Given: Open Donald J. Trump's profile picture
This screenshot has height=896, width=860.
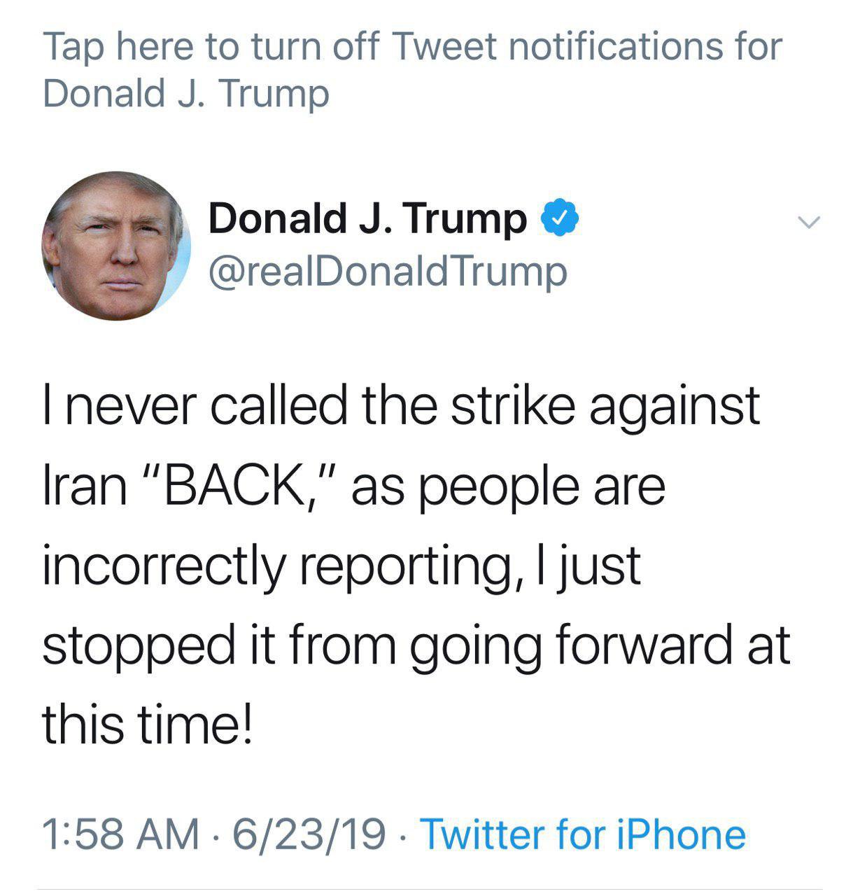Looking at the screenshot, I should pyautogui.click(x=116, y=246).
